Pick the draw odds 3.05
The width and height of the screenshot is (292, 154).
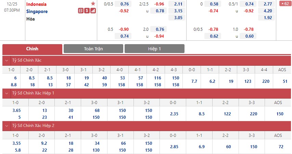tap(177, 18)
